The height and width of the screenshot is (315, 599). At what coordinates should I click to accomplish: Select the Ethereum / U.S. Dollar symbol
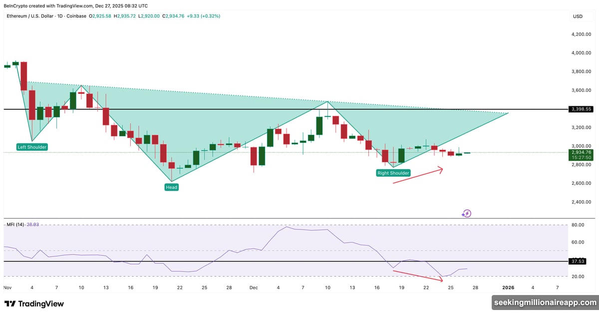pos(30,16)
